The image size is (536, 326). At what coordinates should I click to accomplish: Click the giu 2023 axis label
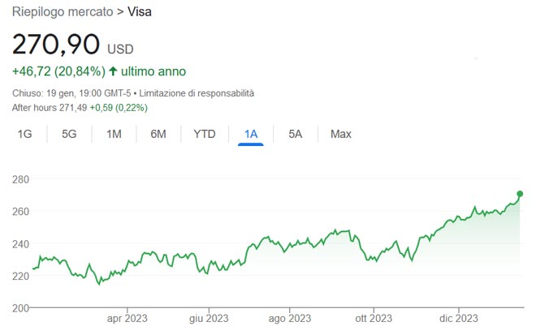(208, 318)
